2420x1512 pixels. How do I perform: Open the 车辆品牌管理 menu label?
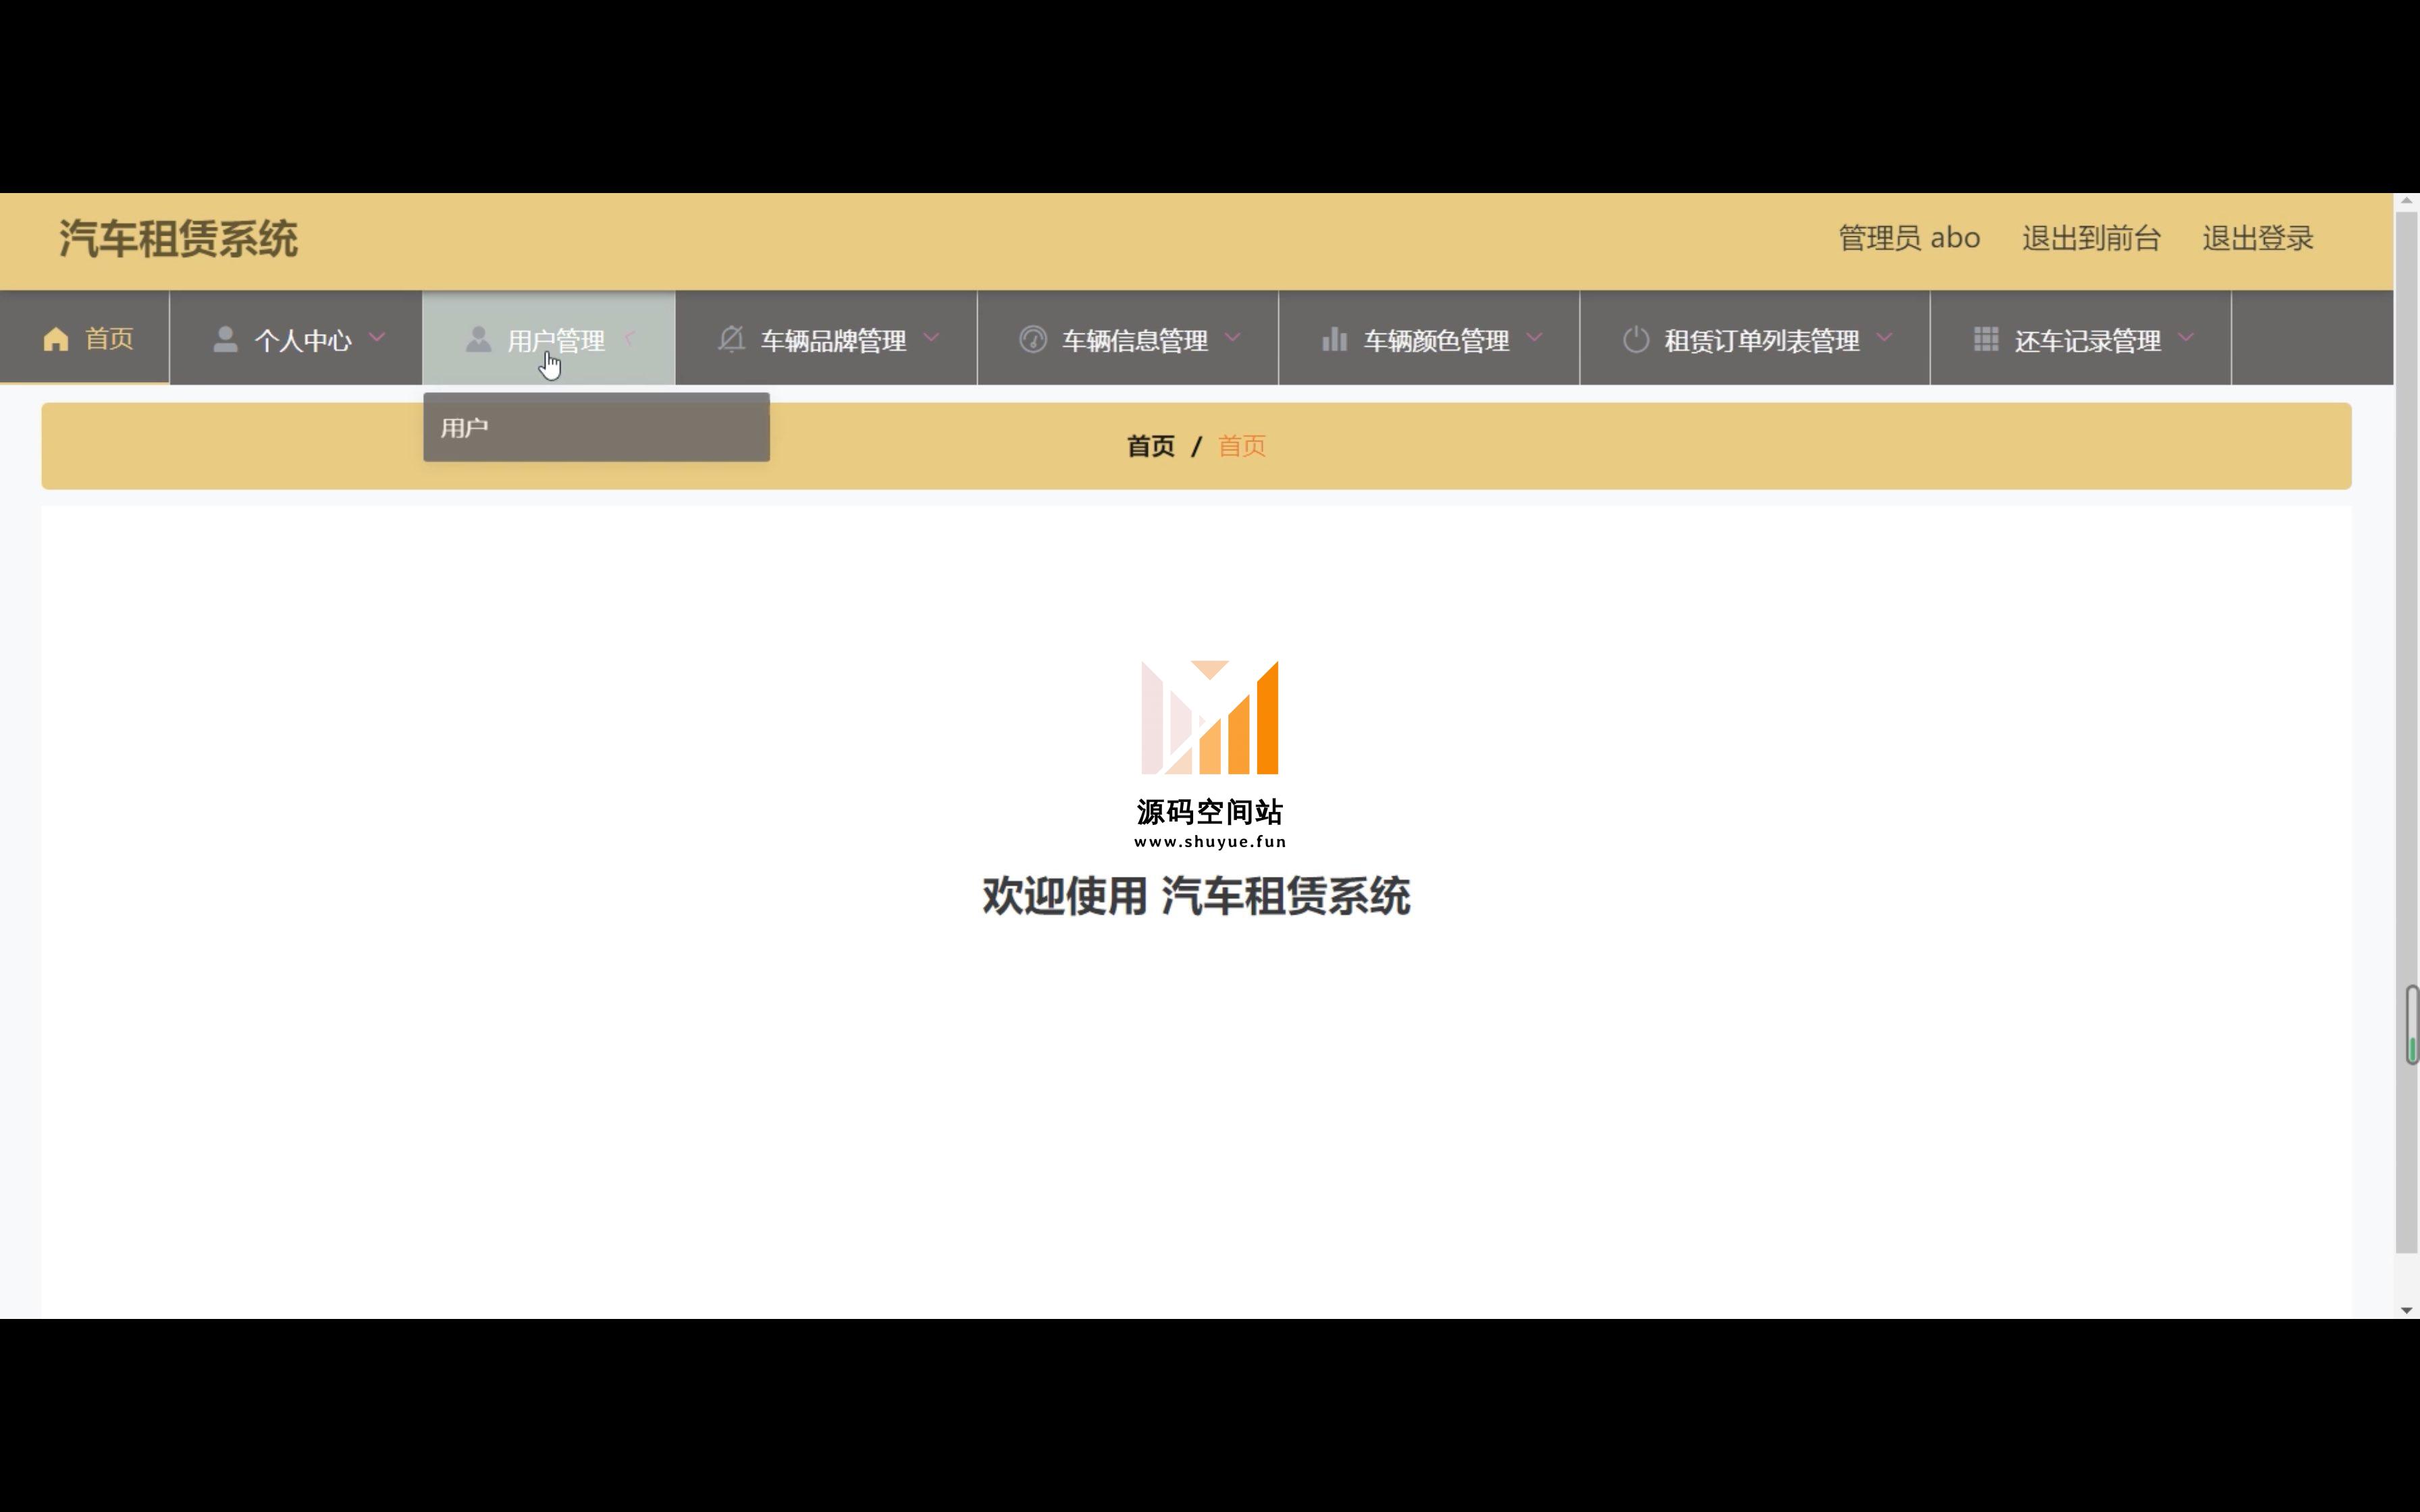pos(834,341)
